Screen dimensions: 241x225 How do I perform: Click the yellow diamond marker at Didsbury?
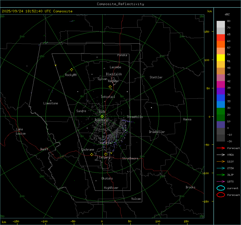[102, 116]
